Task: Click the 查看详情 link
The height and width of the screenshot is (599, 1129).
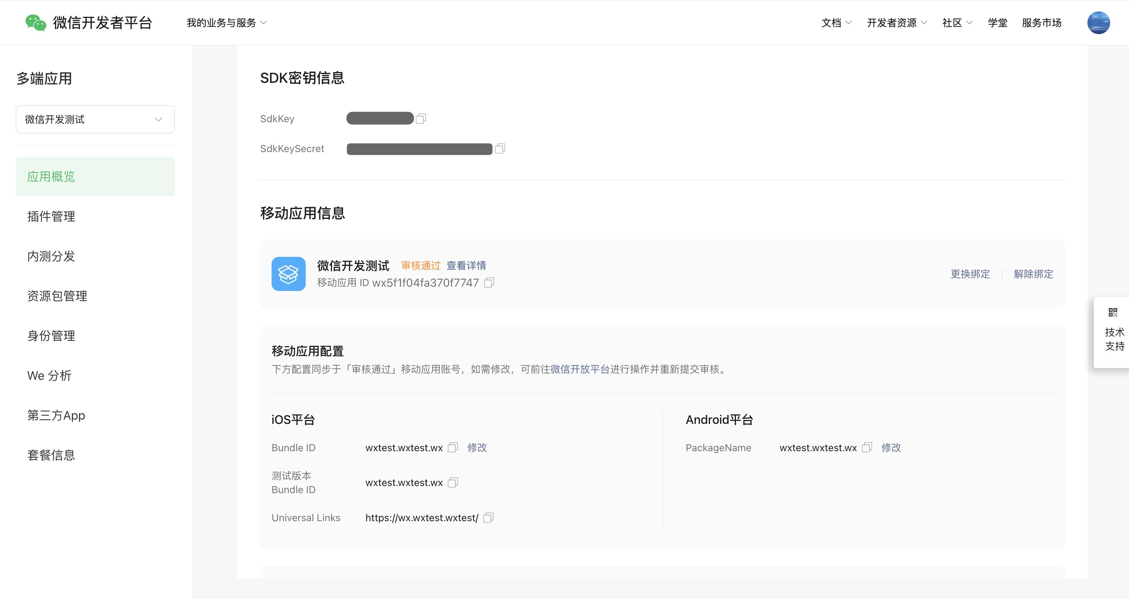Action: (466, 265)
